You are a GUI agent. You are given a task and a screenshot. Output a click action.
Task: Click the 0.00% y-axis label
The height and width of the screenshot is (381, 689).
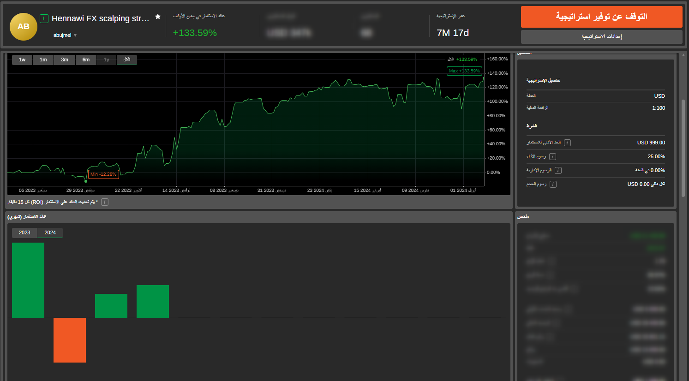(x=493, y=173)
